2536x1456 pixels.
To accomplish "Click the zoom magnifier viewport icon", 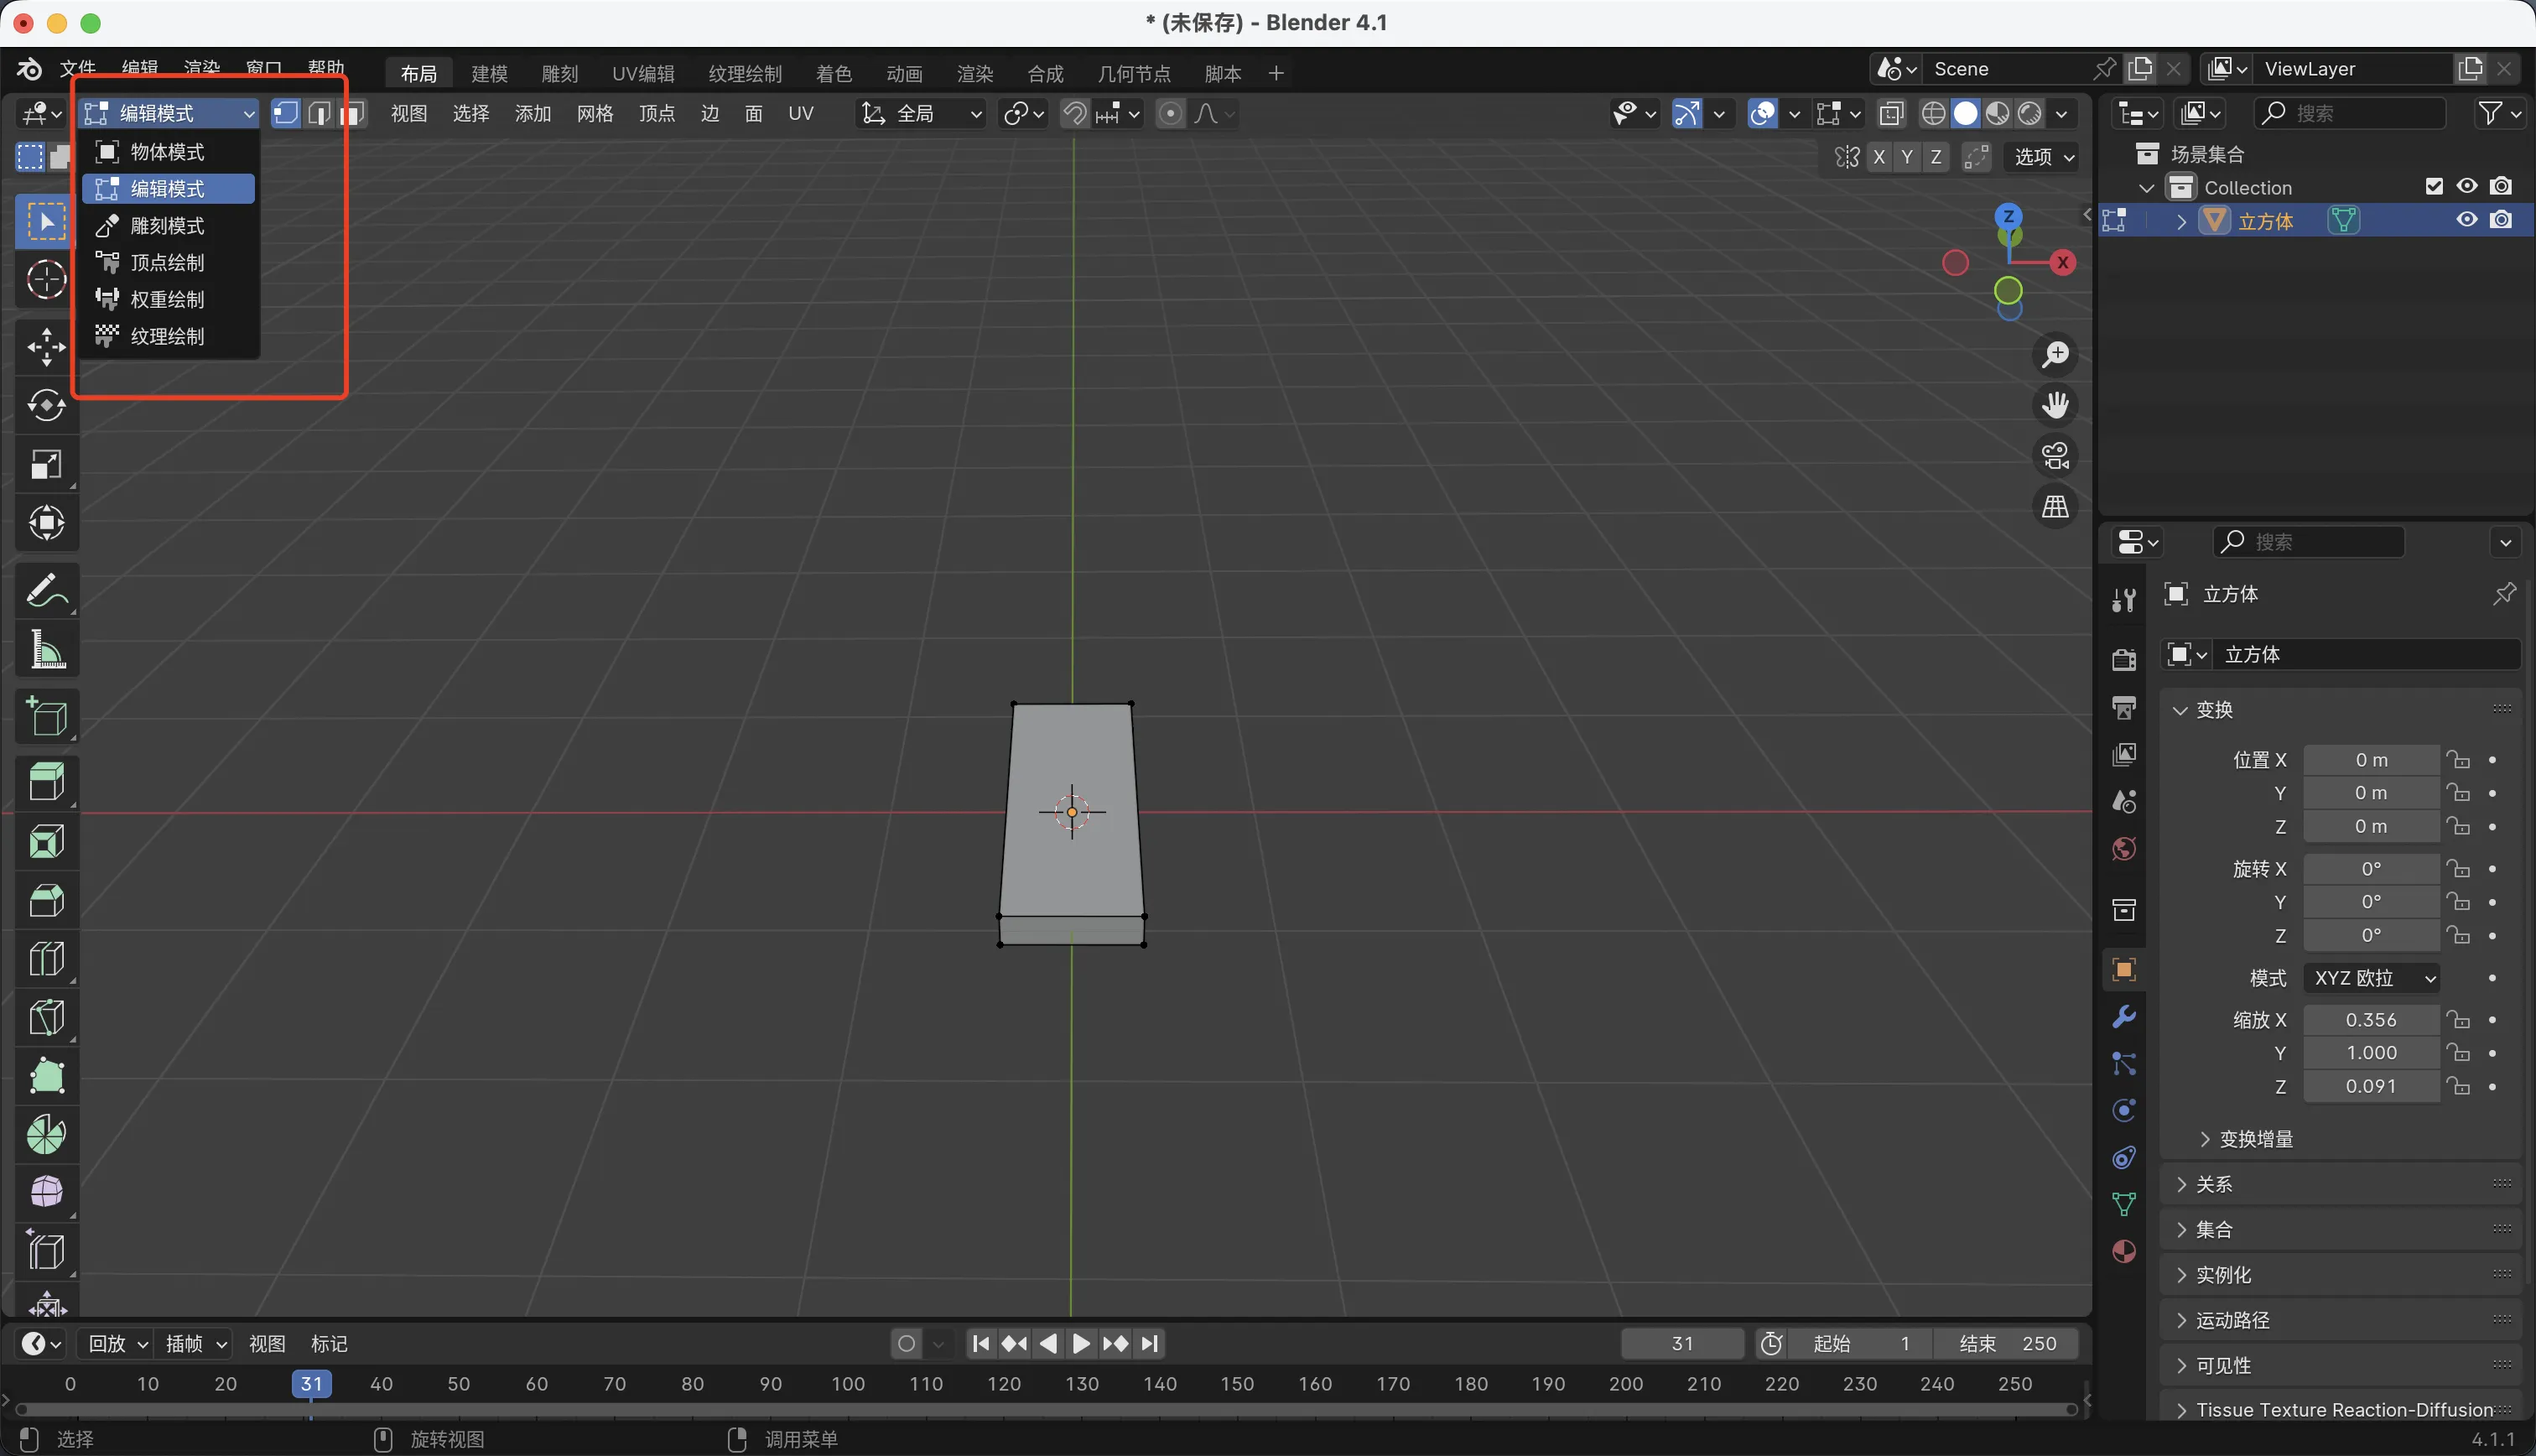I will coord(2055,355).
